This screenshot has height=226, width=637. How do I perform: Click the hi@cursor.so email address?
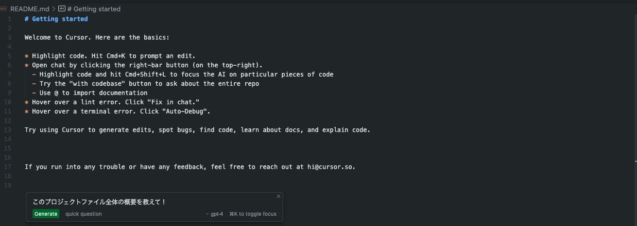click(331, 167)
